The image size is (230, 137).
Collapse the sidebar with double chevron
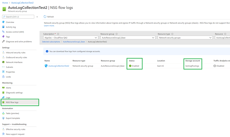pyautogui.click(x=37, y=17)
